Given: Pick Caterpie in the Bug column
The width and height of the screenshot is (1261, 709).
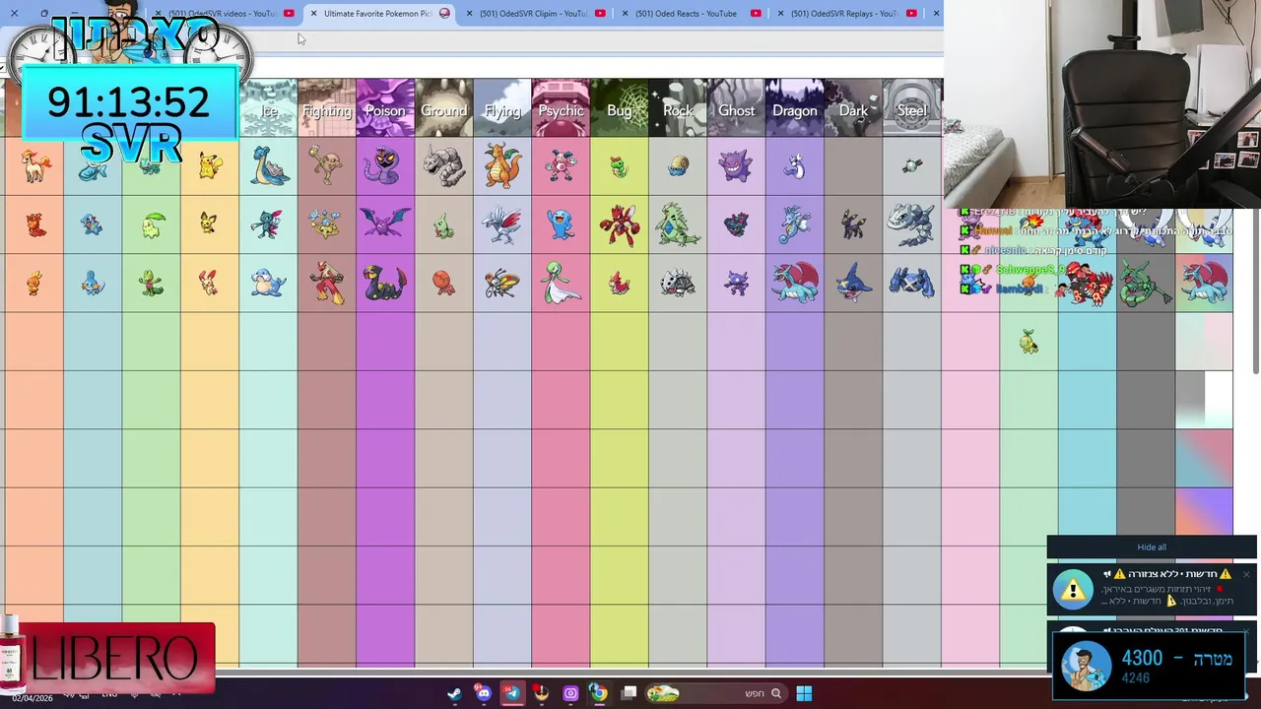Looking at the screenshot, I should (x=619, y=166).
